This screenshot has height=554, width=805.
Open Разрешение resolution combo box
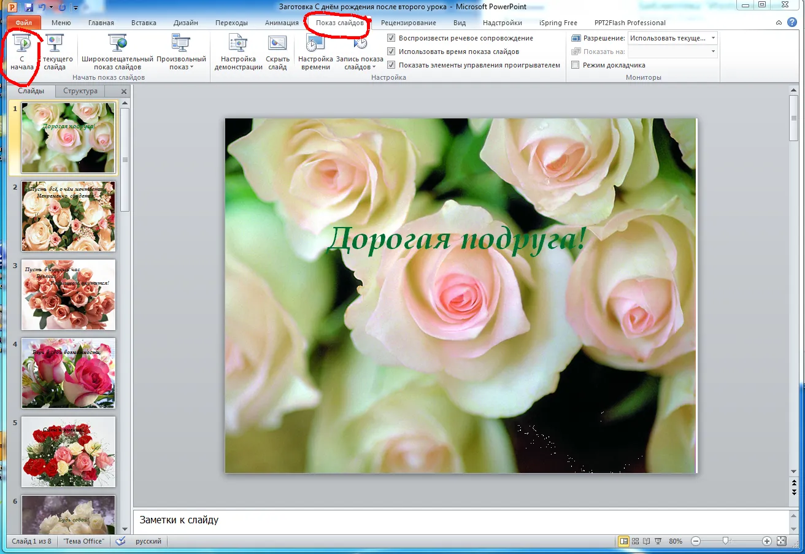672,38
